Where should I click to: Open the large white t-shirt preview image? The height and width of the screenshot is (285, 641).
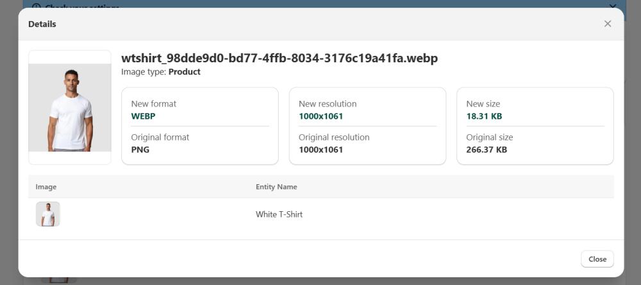(x=70, y=107)
